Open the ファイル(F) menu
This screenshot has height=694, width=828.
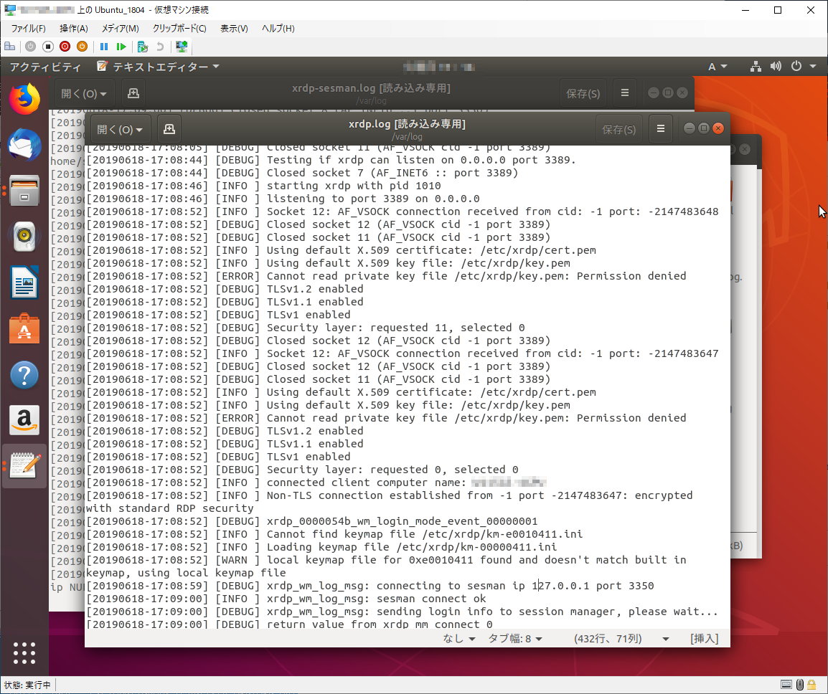coord(29,29)
